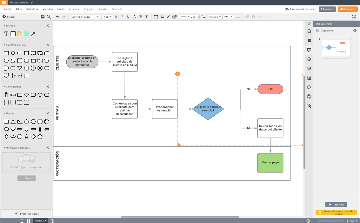Open the fill color bucket tool
This screenshot has width=360, height=223.
(162, 17)
